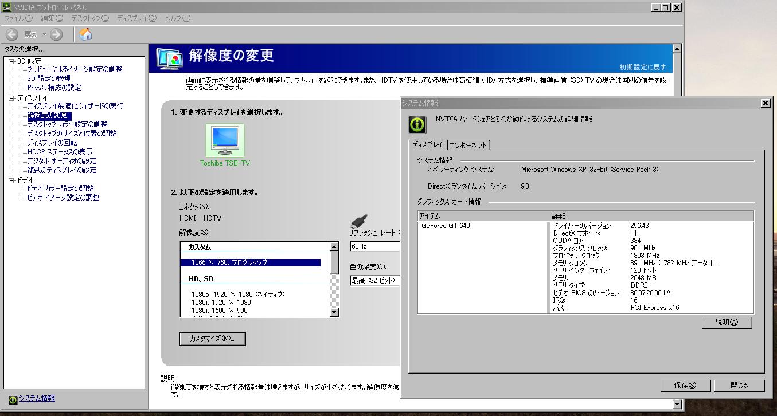
Task: Switch to the ディスプレイ tab in システム情報
Action: [x=427, y=144]
